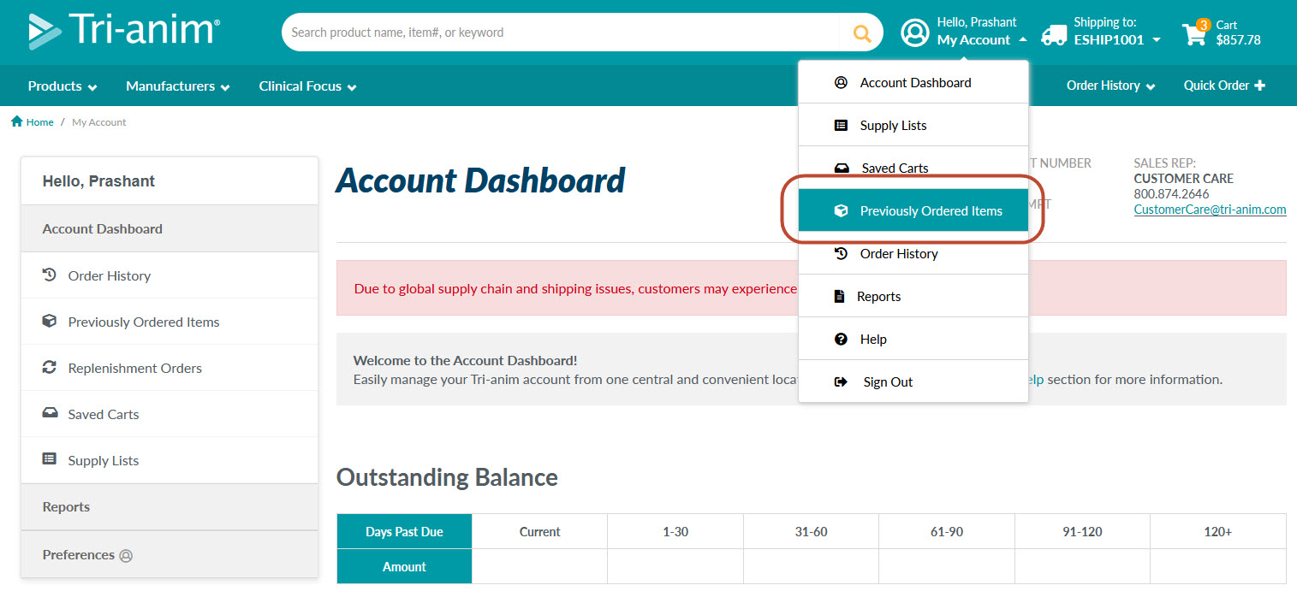1297x603 pixels.
Task: Click the Reports document icon in dropdown
Action: pyautogui.click(x=839, y=296)
